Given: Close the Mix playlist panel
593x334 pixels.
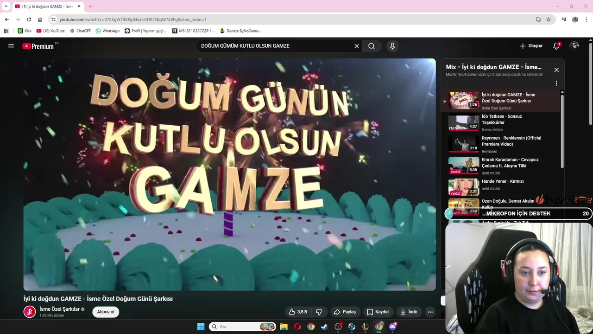Looking at the screenshot, I should point(556,70).
